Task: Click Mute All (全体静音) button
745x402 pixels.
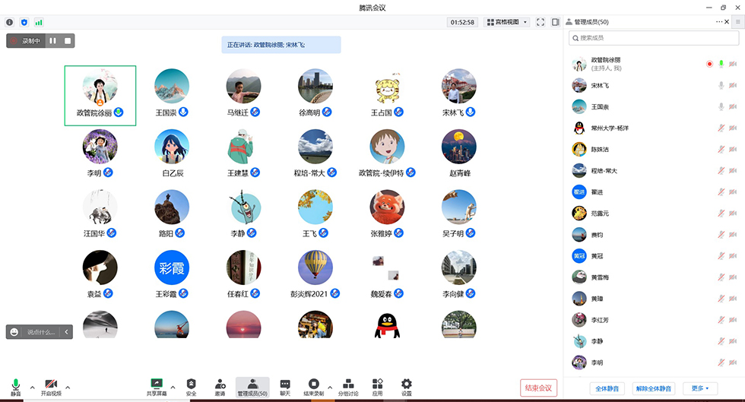Action: click(607, 388)
